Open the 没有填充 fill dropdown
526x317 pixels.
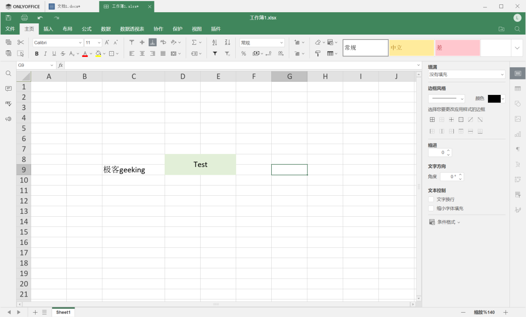pyautogui.click(x=466, y=75)
